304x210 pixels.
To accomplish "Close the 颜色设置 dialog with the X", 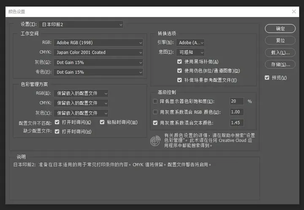I will tap(294, 11).
